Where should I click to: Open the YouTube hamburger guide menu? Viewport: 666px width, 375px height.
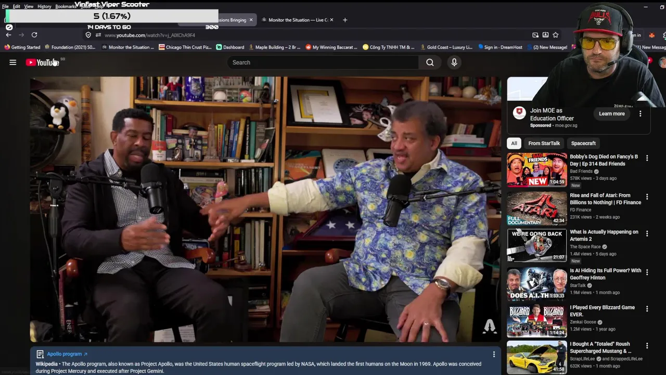13,63
